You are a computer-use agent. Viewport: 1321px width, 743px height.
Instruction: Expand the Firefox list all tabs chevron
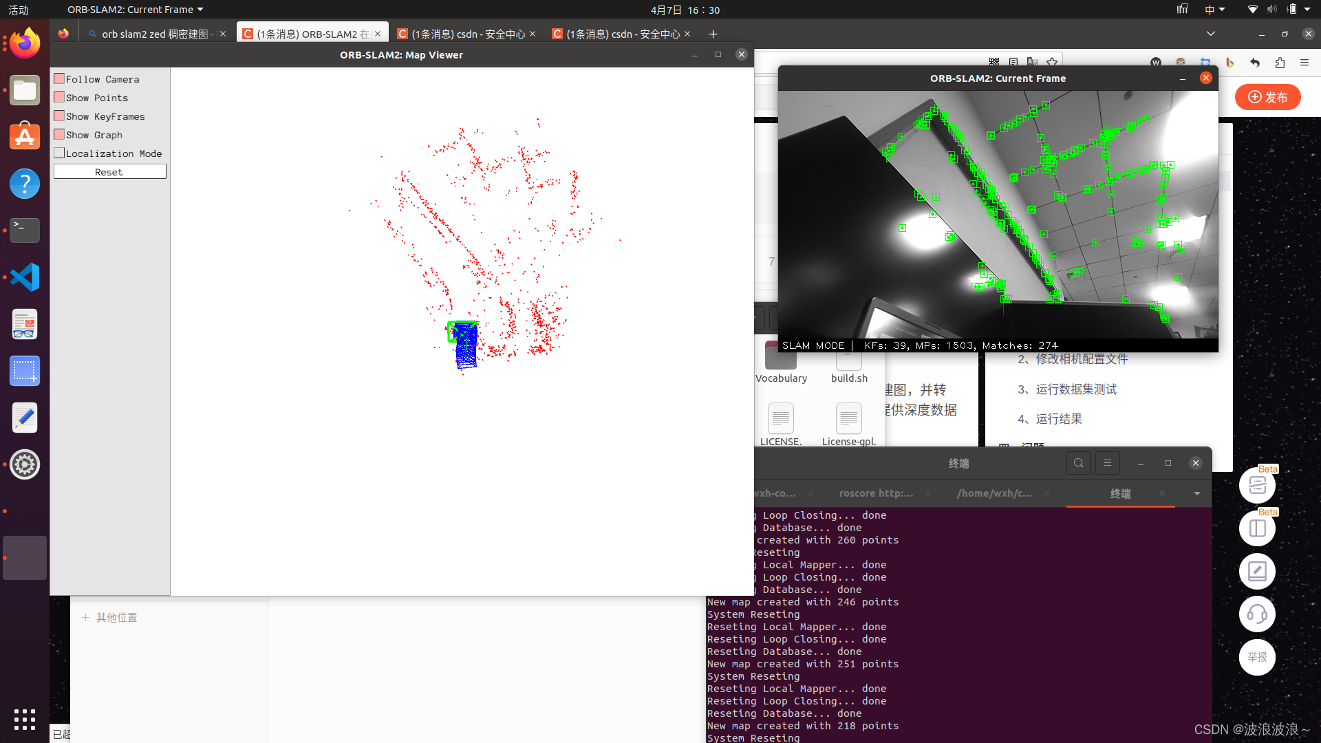[1211, 34]
